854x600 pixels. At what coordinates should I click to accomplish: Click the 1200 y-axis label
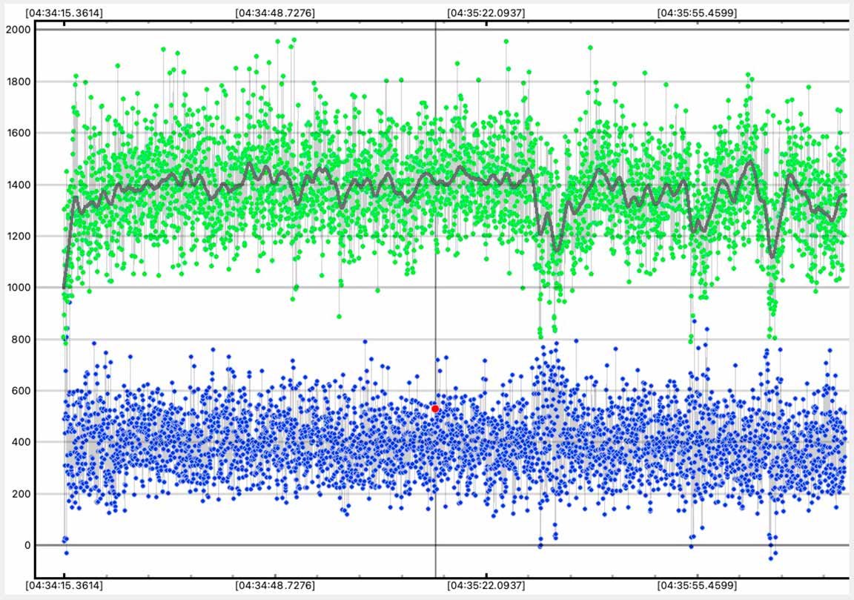coord(17,237)
